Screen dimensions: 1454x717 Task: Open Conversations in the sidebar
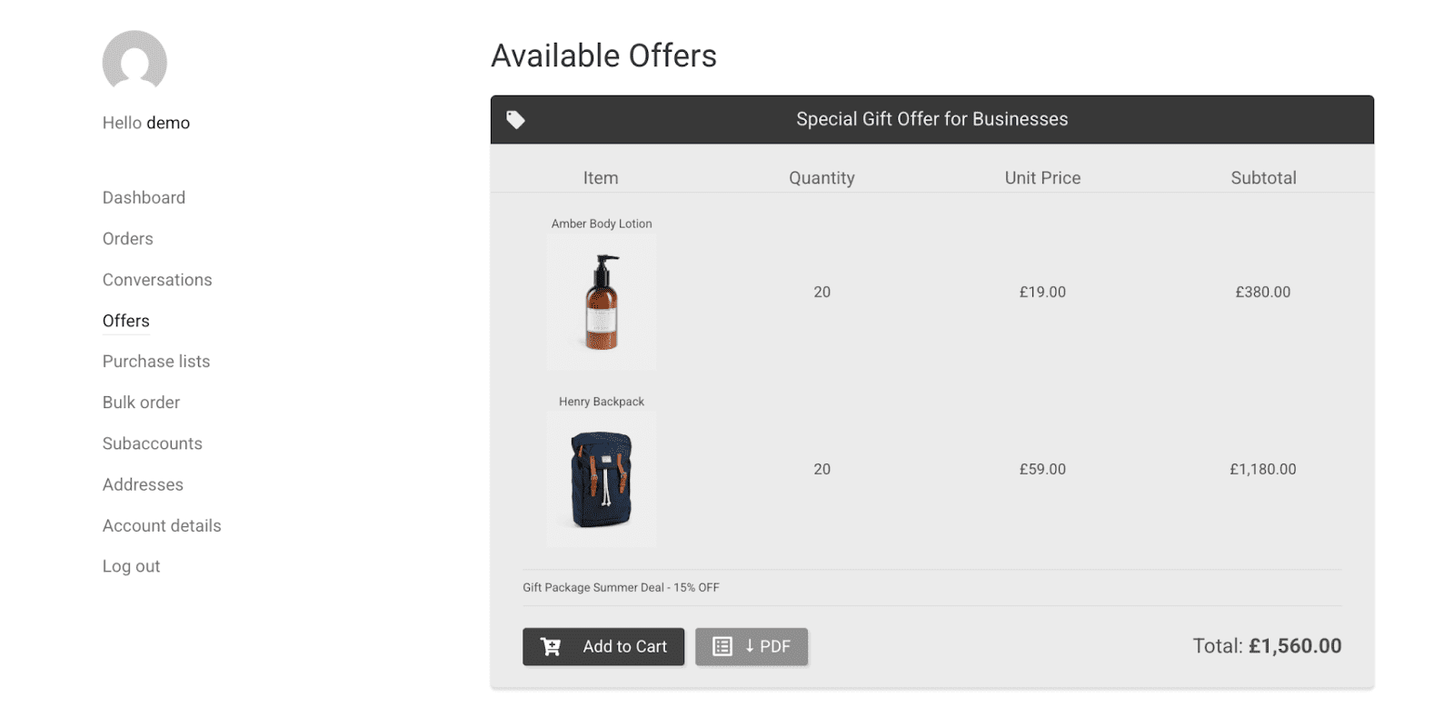point(157,280)
